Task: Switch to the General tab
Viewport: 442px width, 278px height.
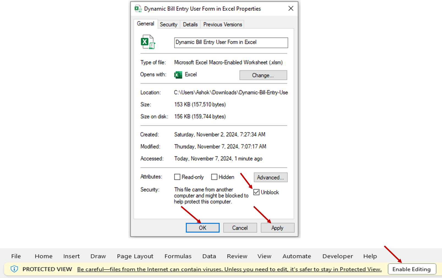Action: [145, 24]
